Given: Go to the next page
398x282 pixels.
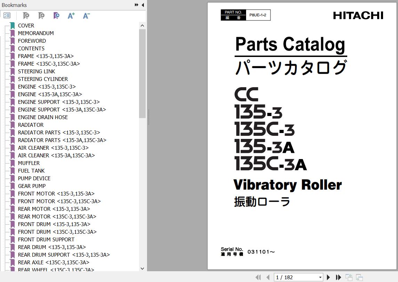Looking at the screenshot, I should [x=328, y=277].
